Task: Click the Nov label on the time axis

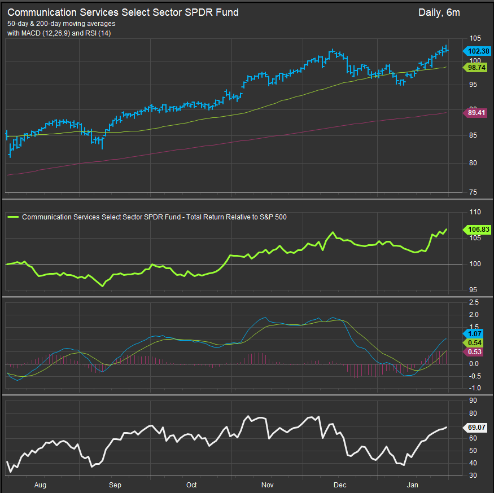Action: coord(267,485)
